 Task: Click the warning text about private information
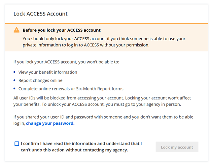point(104,42)
